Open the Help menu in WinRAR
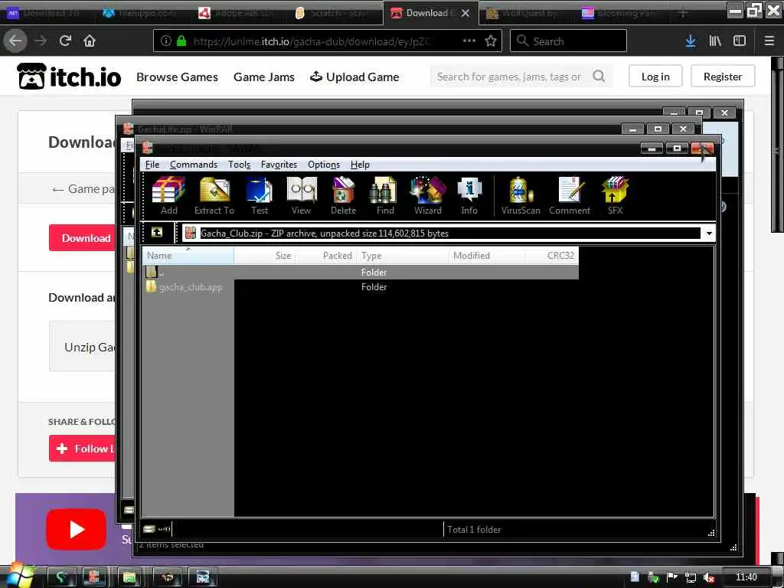The height and width of the screenshot is (588, 784). [x=360, y=165]
